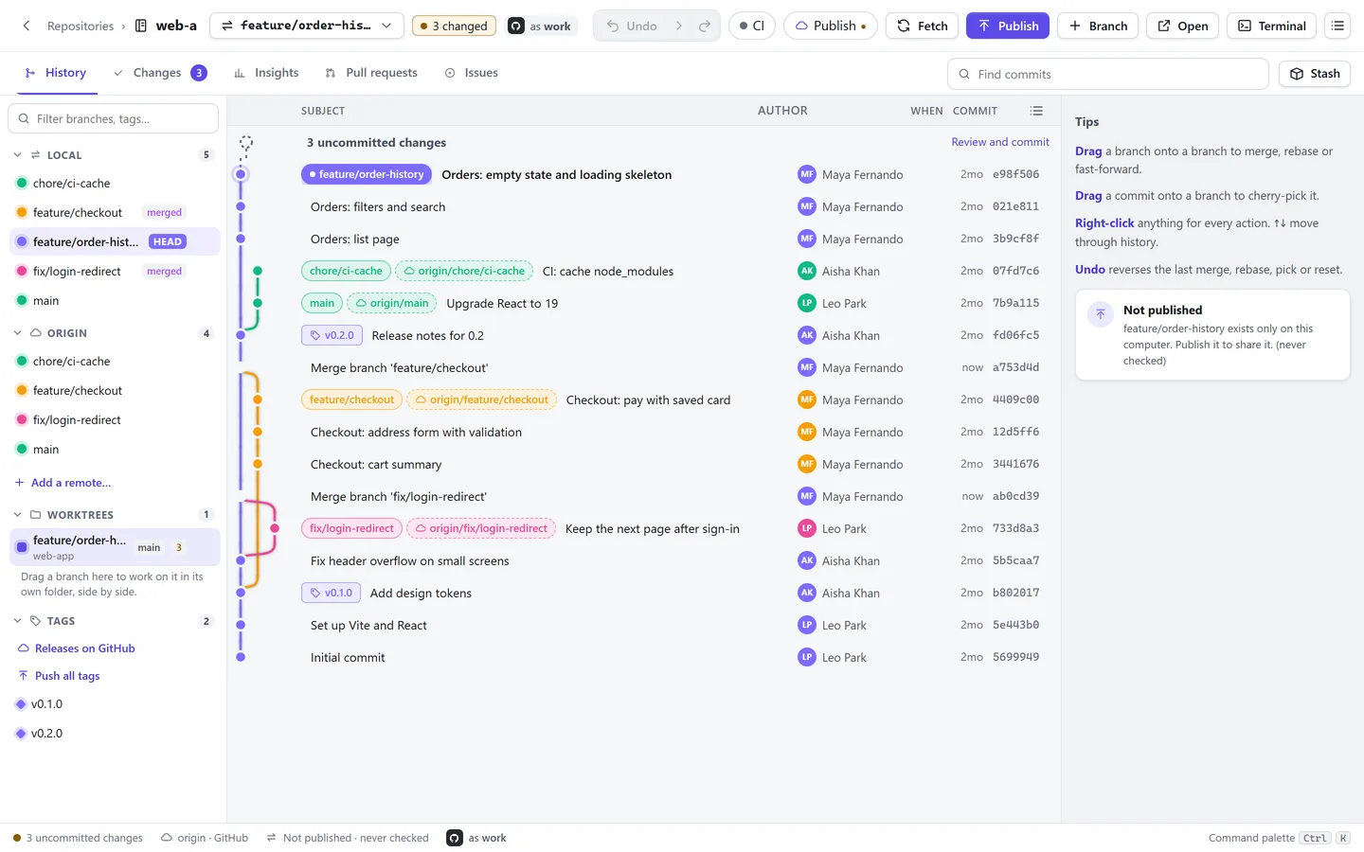Viewport: 1364px width, 852px height.
Task: Open the Pull requests tab
Action: [x=371, y=73]
